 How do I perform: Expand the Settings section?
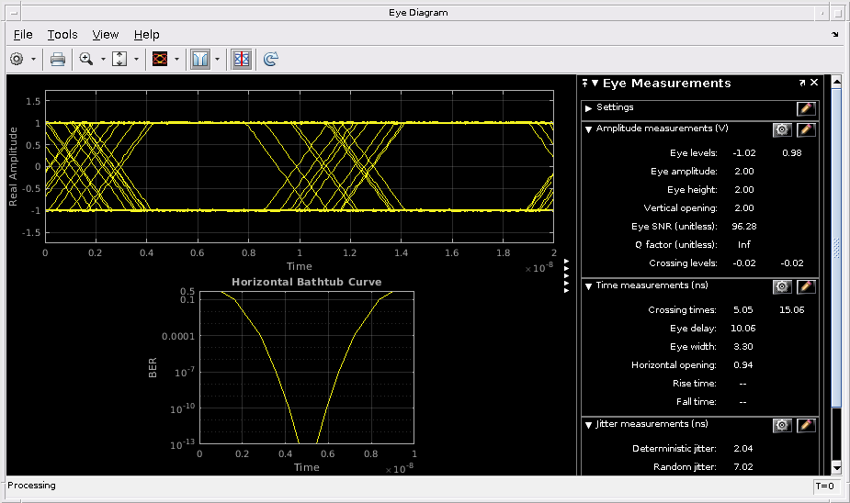pos(589,108)
